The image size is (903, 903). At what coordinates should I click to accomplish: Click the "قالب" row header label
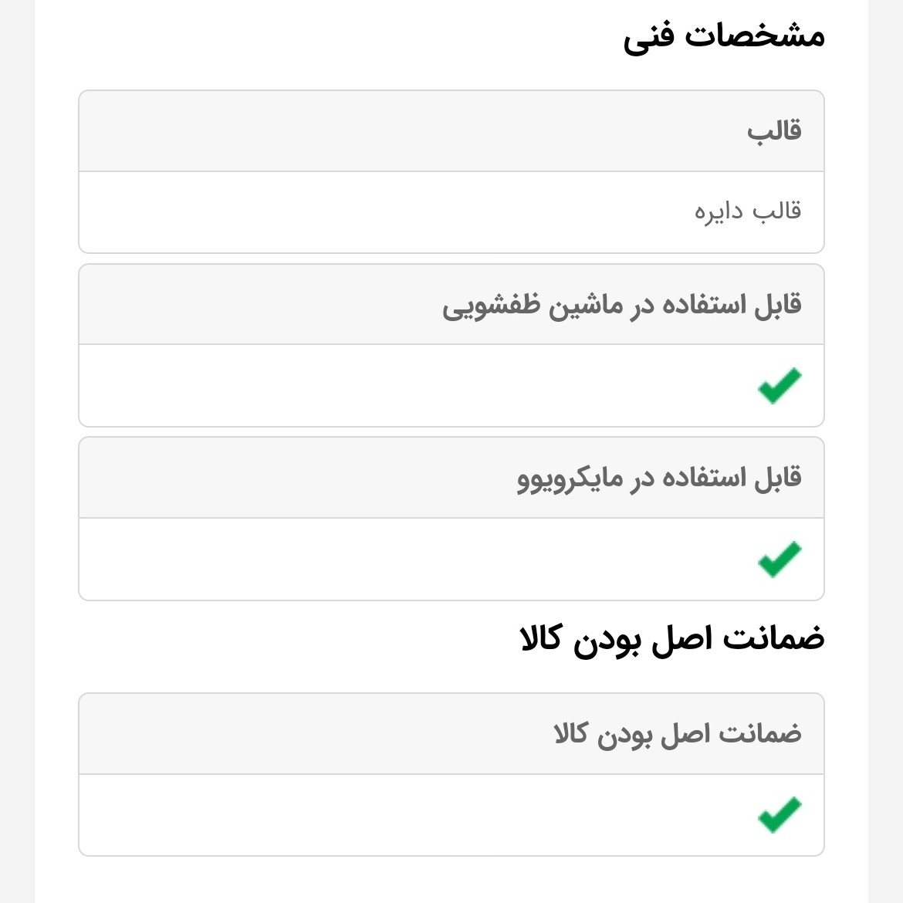coord(774,130)
